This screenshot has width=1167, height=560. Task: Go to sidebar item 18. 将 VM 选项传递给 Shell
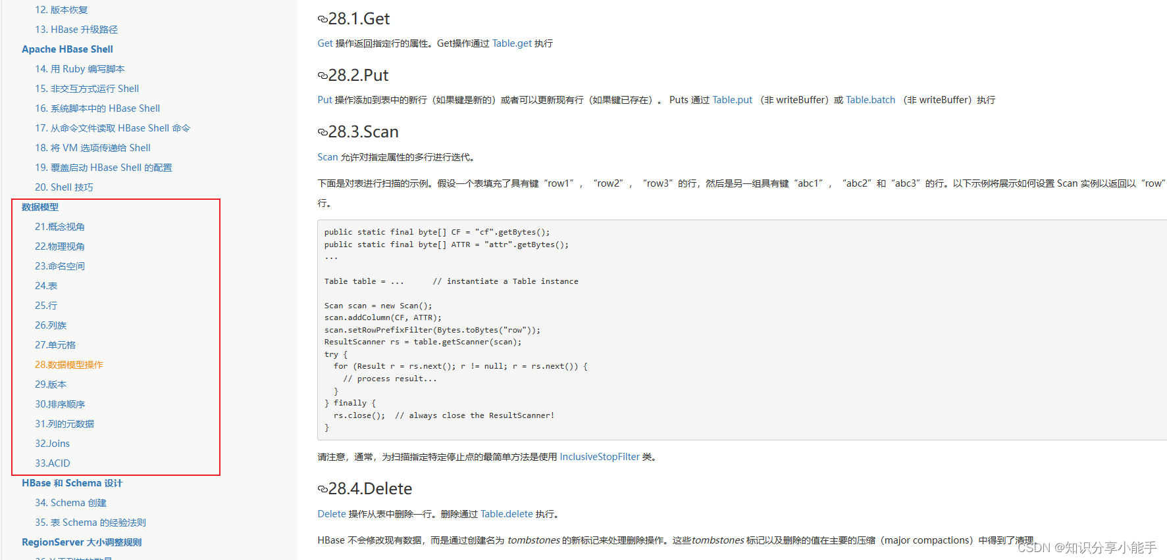(x=93, y=148)
